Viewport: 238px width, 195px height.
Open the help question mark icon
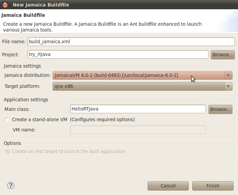11,185
